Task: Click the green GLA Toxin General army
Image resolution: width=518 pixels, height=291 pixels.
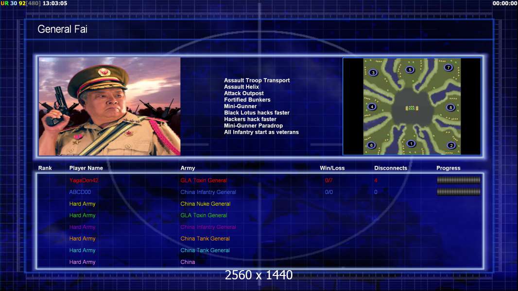Action: (x=204, y=215)
